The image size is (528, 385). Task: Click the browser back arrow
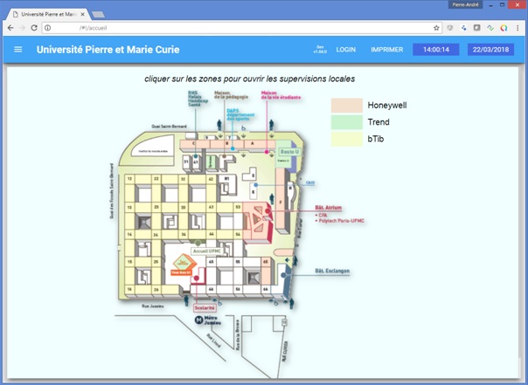pyautogui.click(x=10, y=28)
